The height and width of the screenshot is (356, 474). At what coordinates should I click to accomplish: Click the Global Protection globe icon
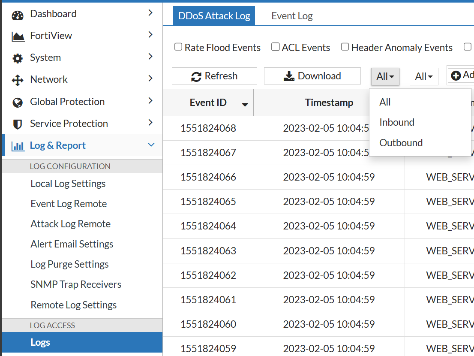pos(17,101)
